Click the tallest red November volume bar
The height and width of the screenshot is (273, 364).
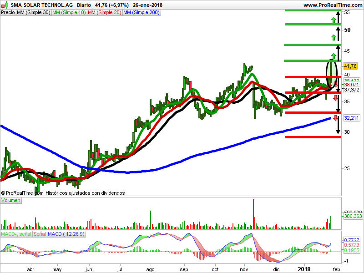coord(253,214)
